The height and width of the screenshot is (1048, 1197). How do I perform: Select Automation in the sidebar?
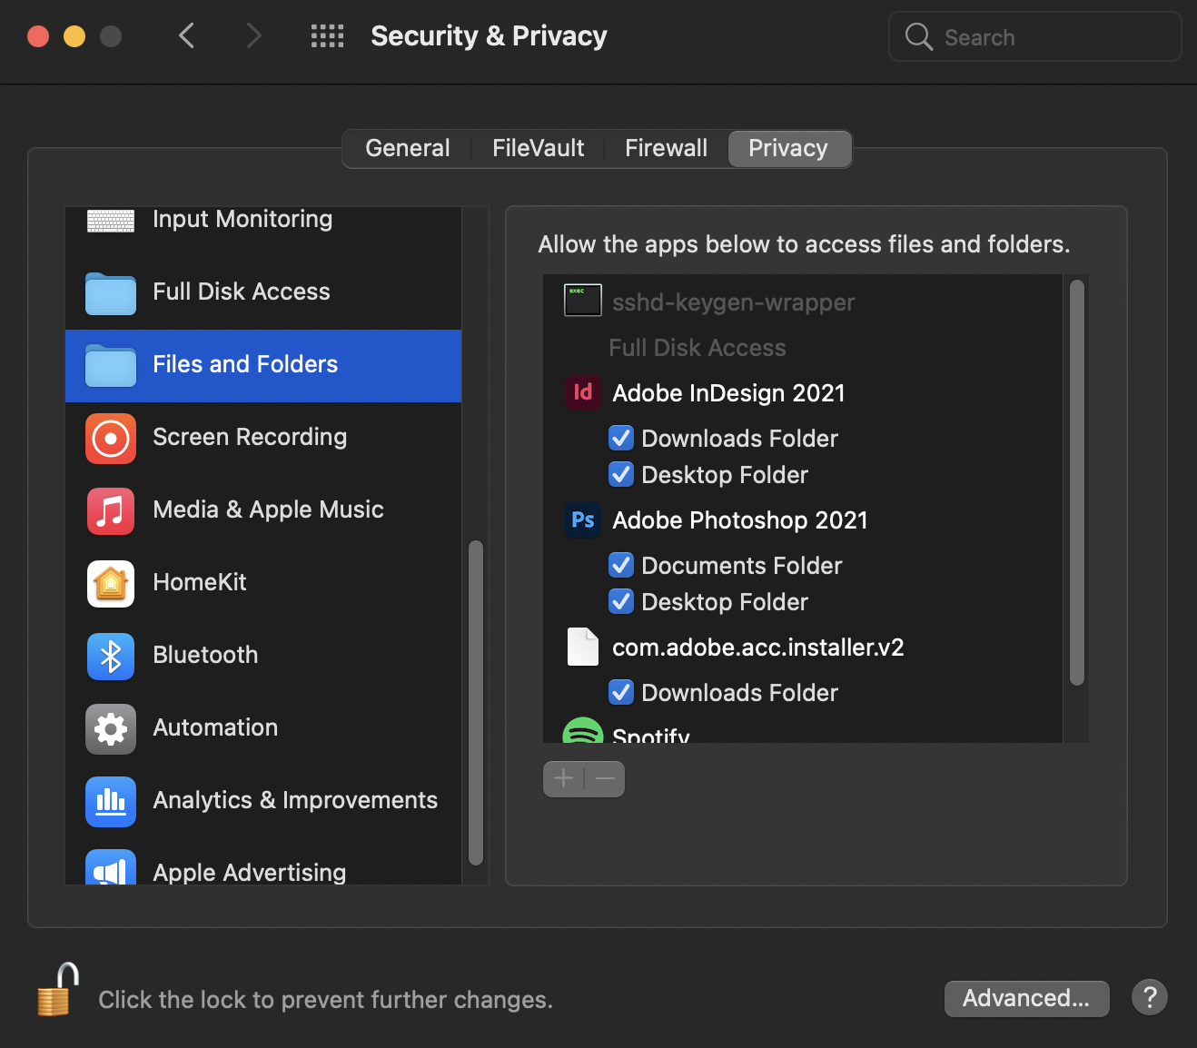coord(263,729)
